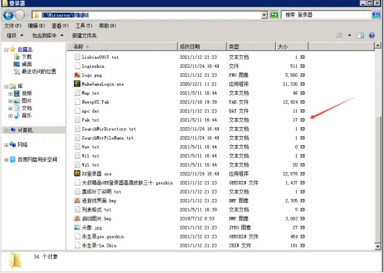384x273 pixels.
Task: Toggle the preview pane icon
Action: (x=360, y=35)
